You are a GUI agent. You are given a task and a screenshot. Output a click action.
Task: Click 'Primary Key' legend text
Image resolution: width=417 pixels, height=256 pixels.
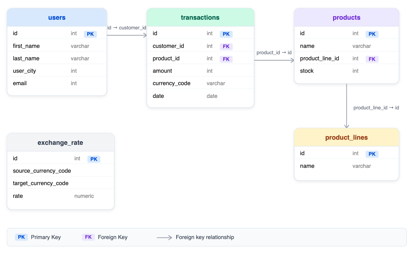coord(46,237)
